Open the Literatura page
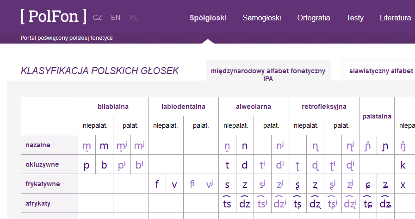415x219 pixels. point(395,18)
